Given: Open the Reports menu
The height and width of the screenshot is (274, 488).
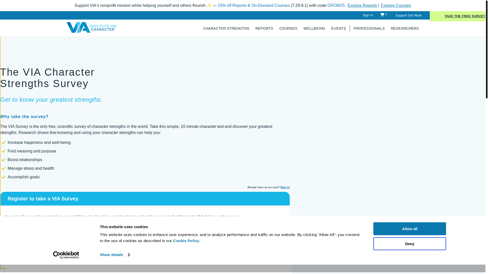Looking at the screenshot, I should pos(264,28).
